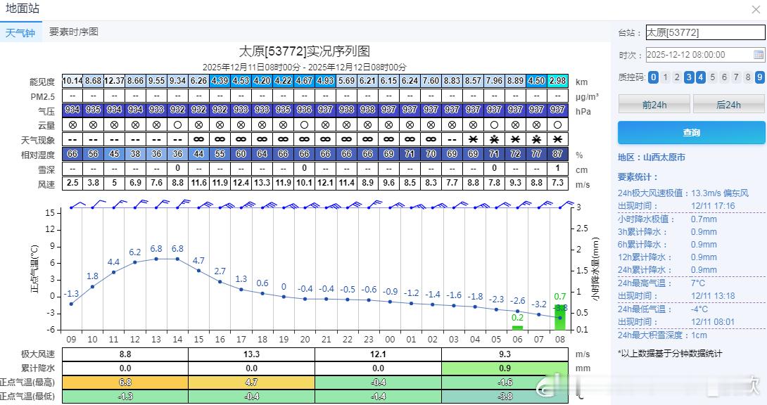The height and width of the screenshot is (405, 767).
Task: Click visibility cell 10.14
Action: point(72,81)
